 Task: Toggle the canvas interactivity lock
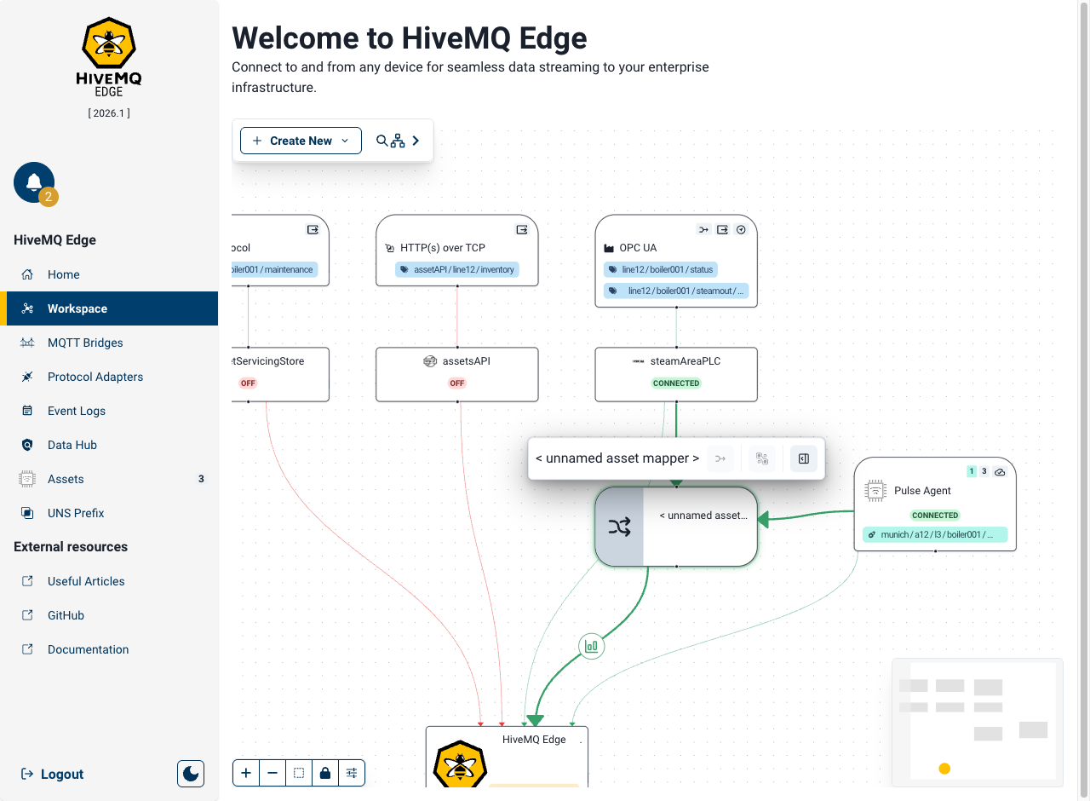324,773
